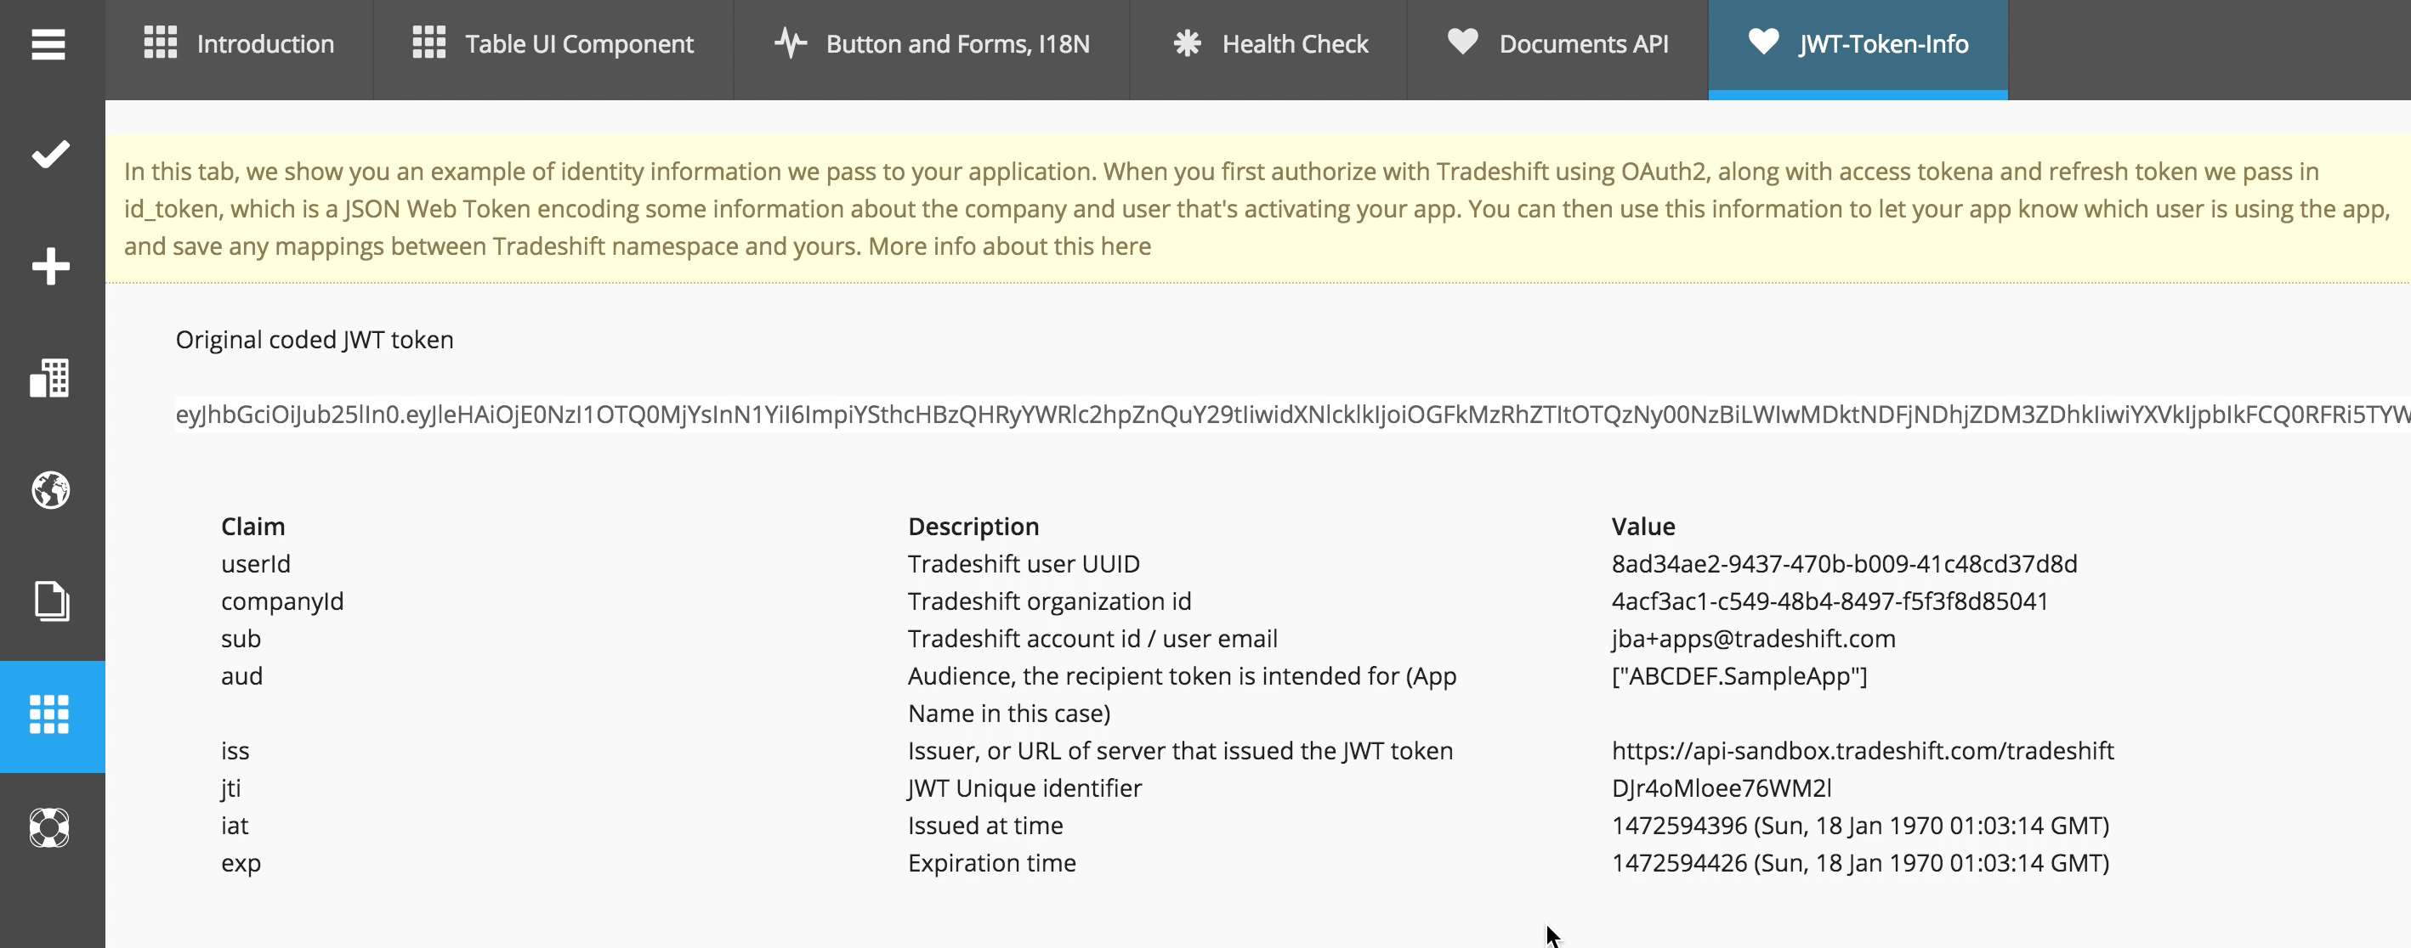The height and width of the screenshot is (948, 2411).
Task: Click the exp claim cell
Action: pyautogui.click(x=241, y=863)
